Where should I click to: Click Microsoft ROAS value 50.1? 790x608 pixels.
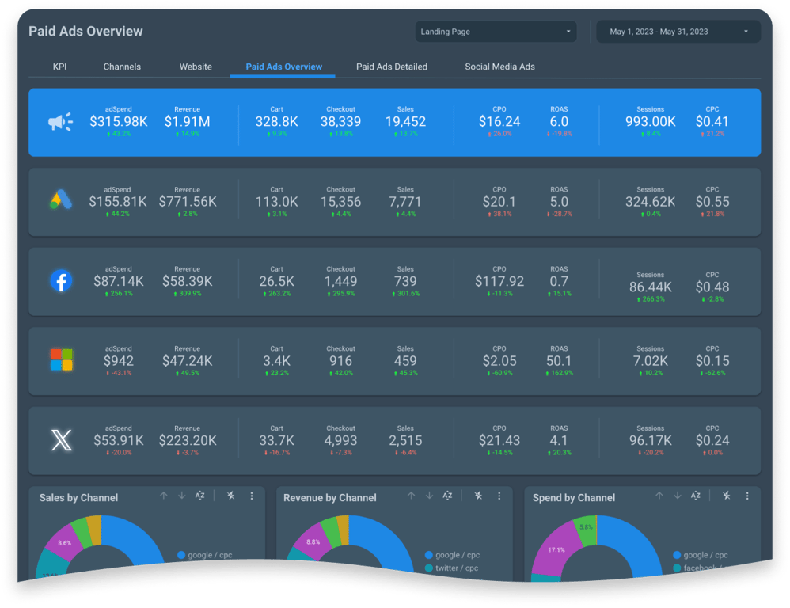tap(559, 361)
